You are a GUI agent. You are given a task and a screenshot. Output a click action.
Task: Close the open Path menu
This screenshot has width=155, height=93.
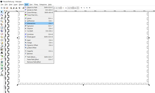pos(27,5)
